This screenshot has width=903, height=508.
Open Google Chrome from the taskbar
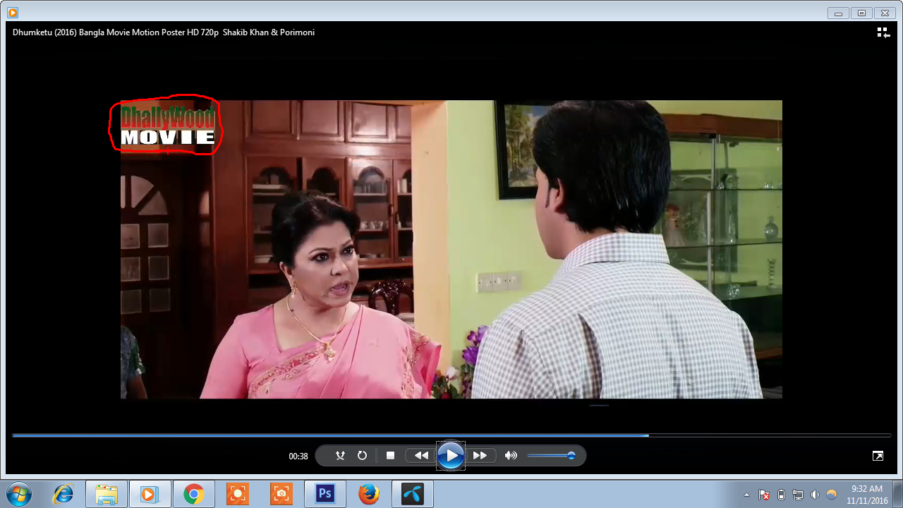193,494
